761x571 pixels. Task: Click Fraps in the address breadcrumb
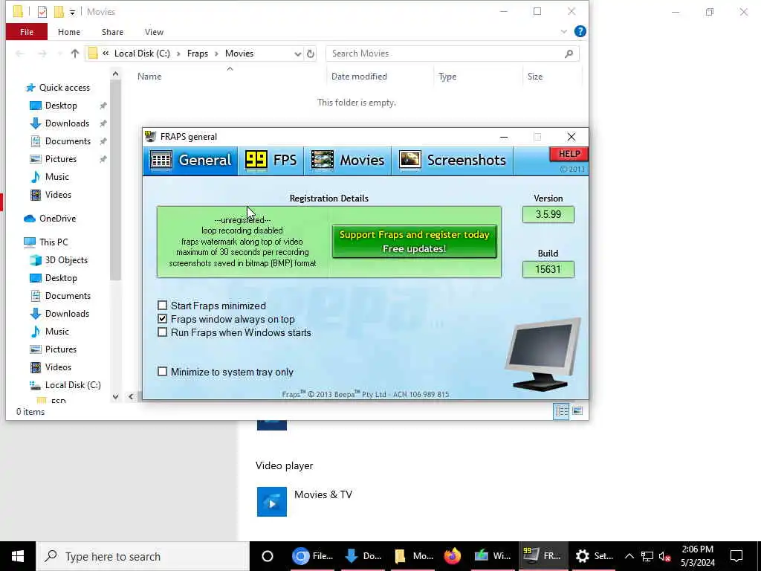(198, 54)
